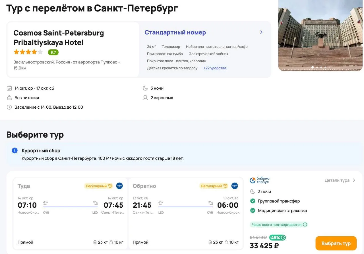364x254 pixels.
Task: Open the hotel photo thumbnail
Action: 320,35
